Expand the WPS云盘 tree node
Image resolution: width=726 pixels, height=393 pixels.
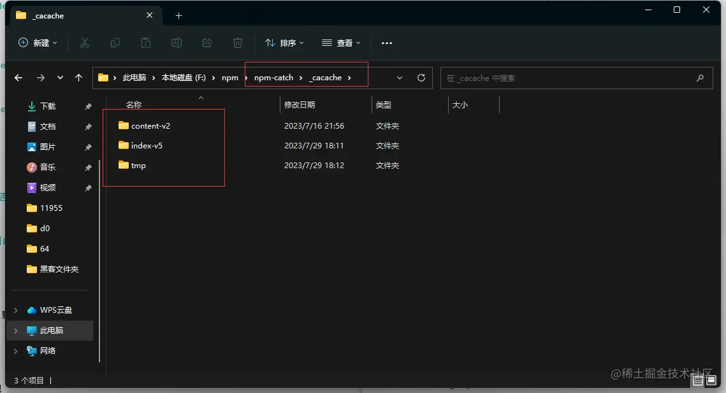coord(16,310)
